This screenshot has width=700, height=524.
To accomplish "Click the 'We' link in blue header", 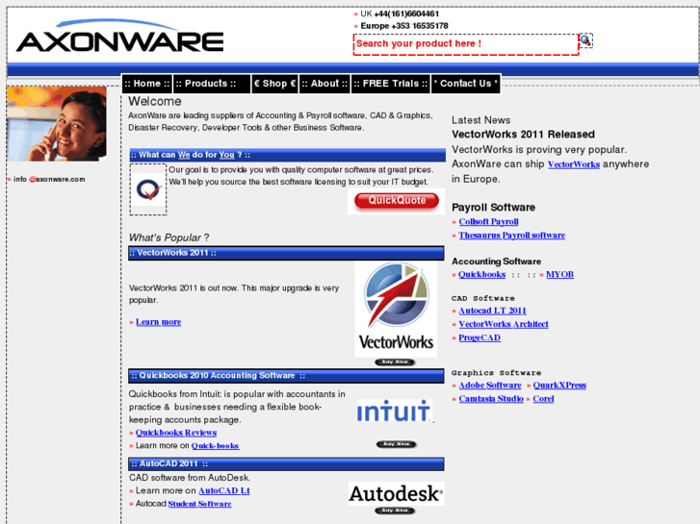I will [184, 155].
